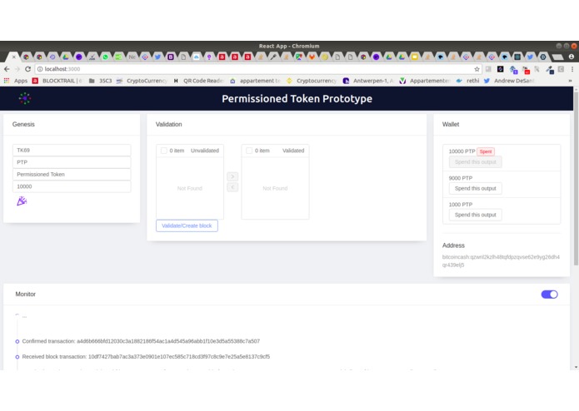Focus the 10000 quantity field
This screenshot has height=411, width=579.
[72, 186]
